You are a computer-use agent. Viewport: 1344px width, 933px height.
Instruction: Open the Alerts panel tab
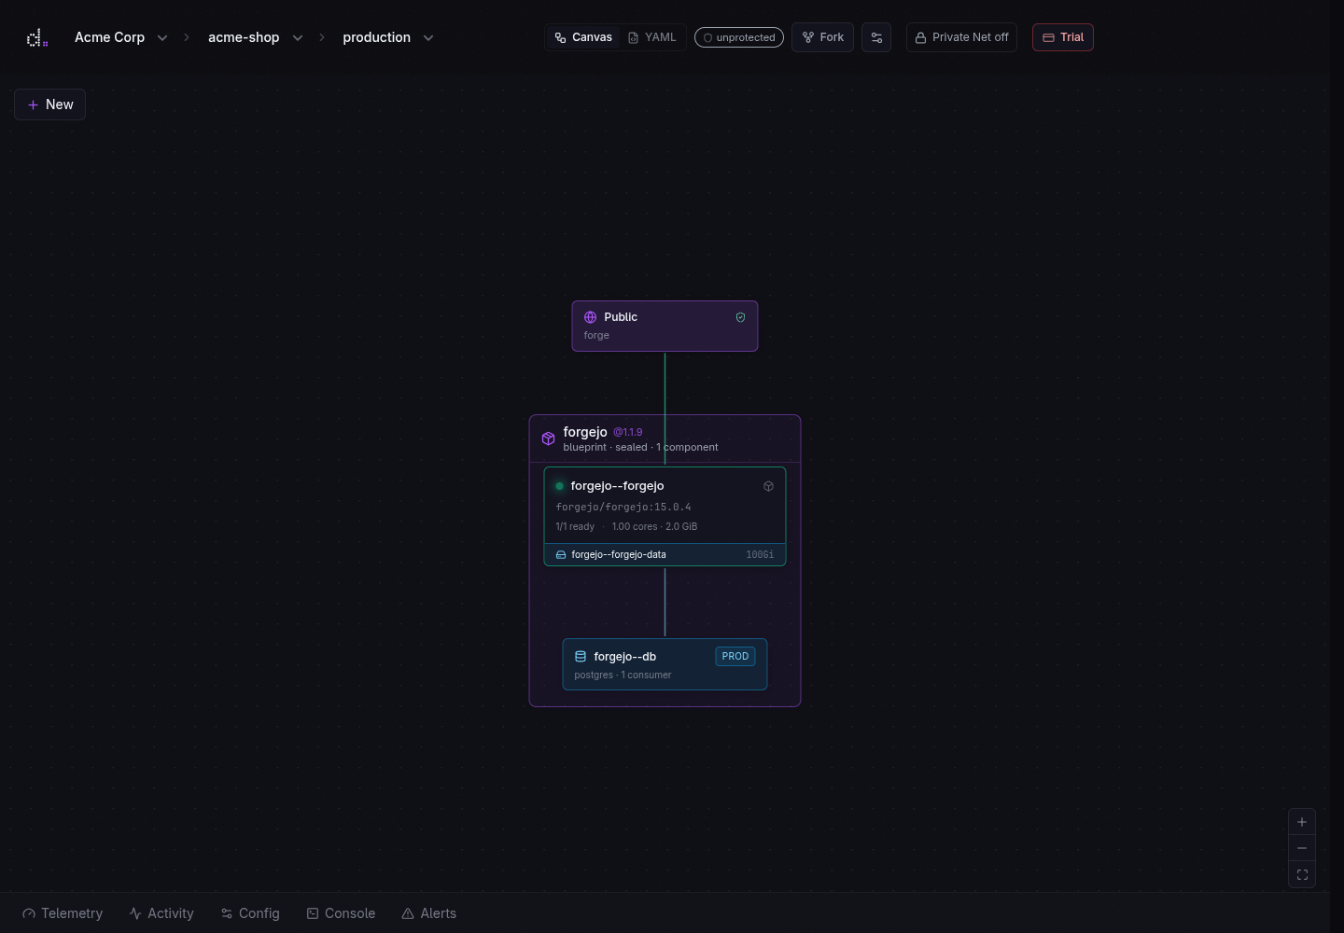click(x=429, y=913)
